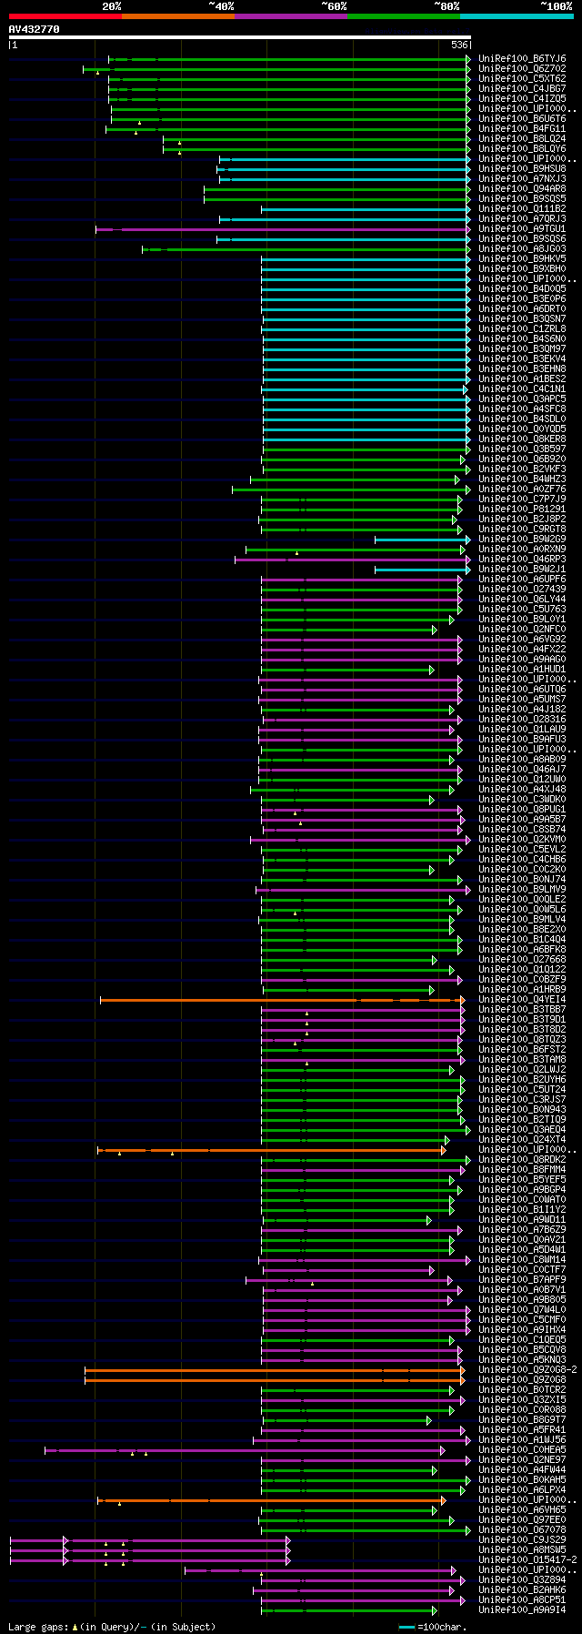This screenshot has height=1634, width=582.
Task: Select the UniRef100_Q7W4L0 label
Action: point(522,1310)
